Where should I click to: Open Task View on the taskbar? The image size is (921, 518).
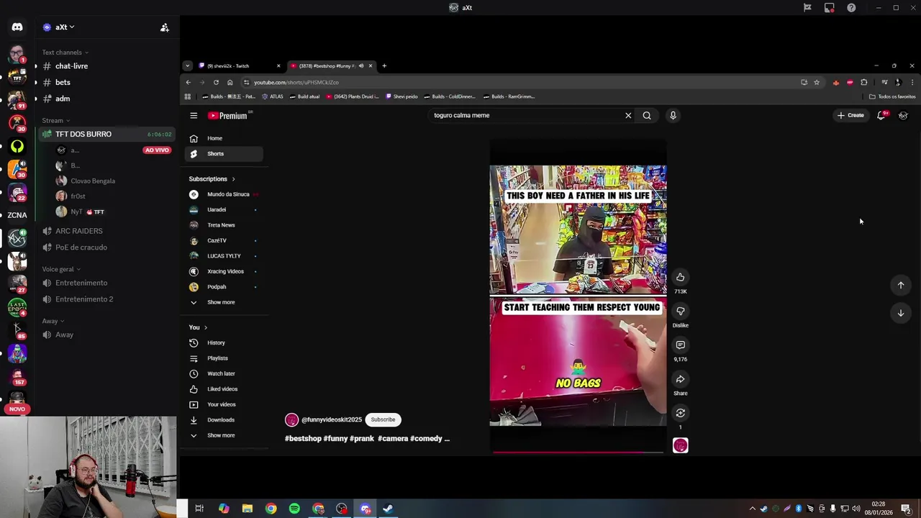(199, 509)
